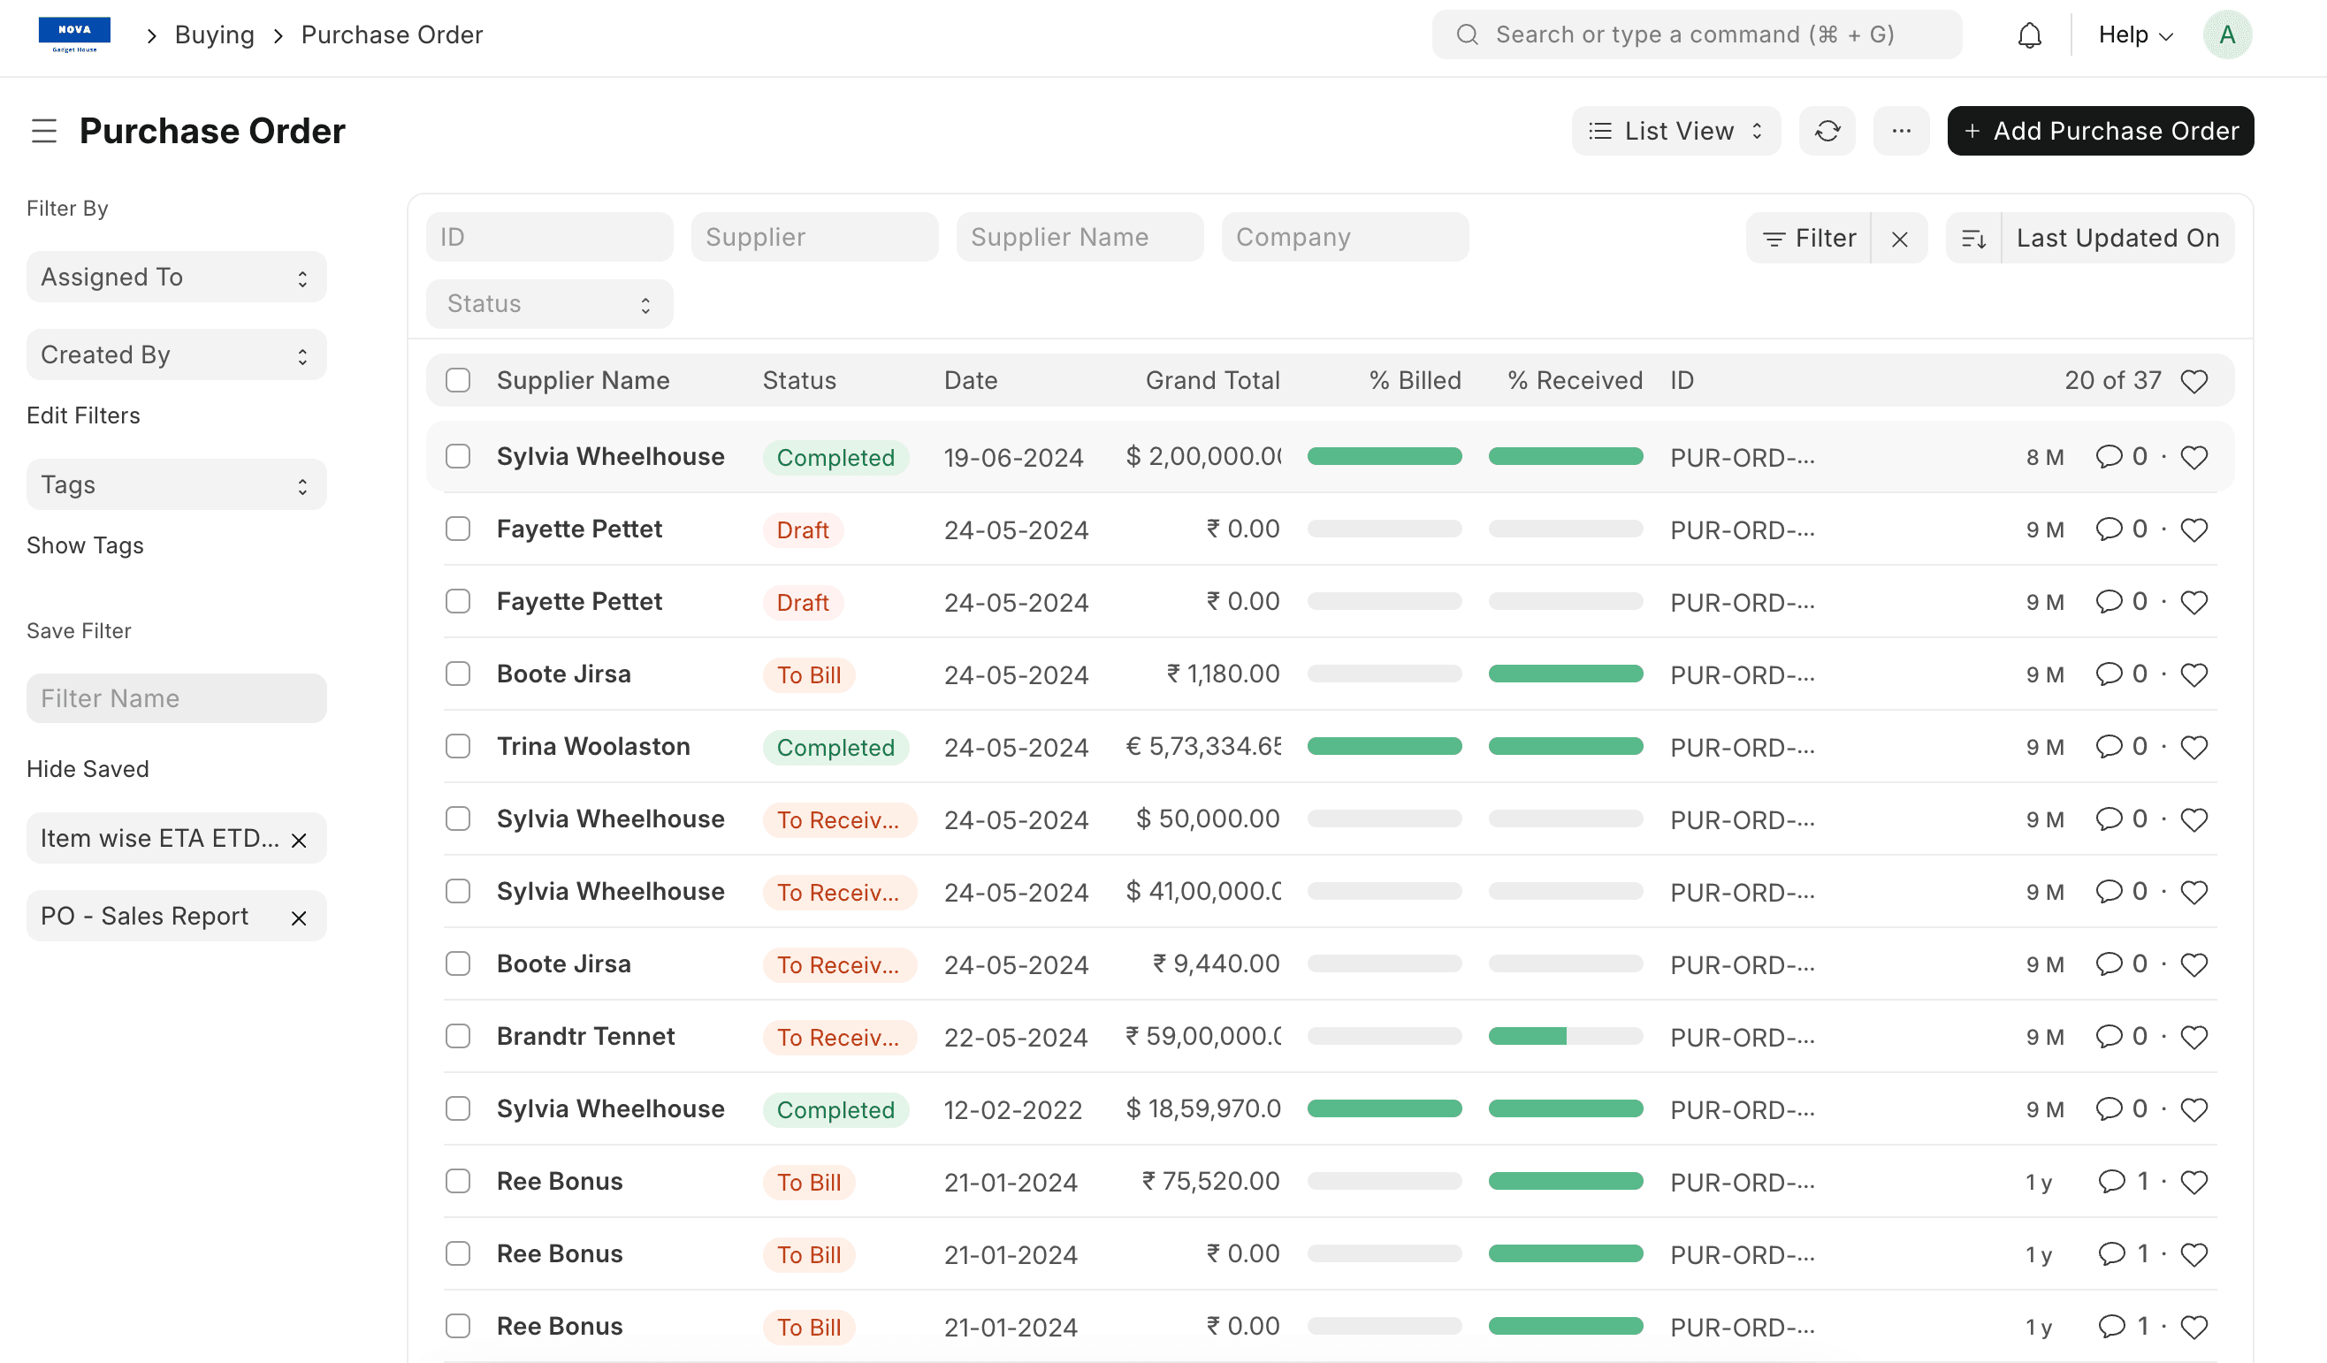Image resolution: width=2327 pixels, height=1363 pixels.
Task: Check the Trina Woolaston row checkbox
Action: pyautogui.click(x=458, y=746)
